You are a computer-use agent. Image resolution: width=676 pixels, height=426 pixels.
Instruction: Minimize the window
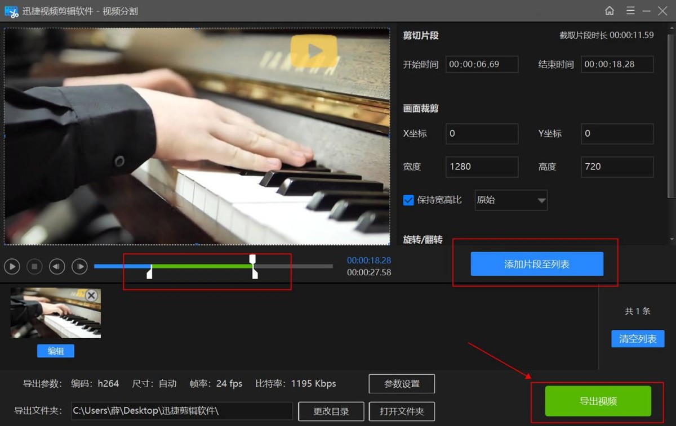coord(647,11)
